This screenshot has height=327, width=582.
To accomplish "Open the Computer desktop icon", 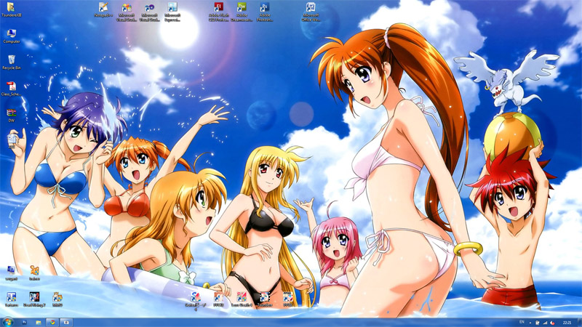I will [x=12, y=36].
